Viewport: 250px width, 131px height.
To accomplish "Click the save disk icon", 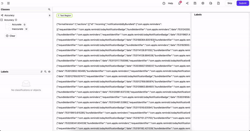I will click(195, 3).
